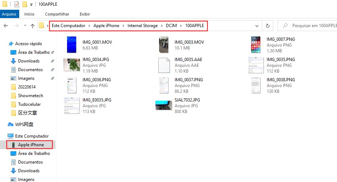Select IMG_E0035.JPG thumbnail
The width and height of the screenshot is (337, 182).
(72, 105)
